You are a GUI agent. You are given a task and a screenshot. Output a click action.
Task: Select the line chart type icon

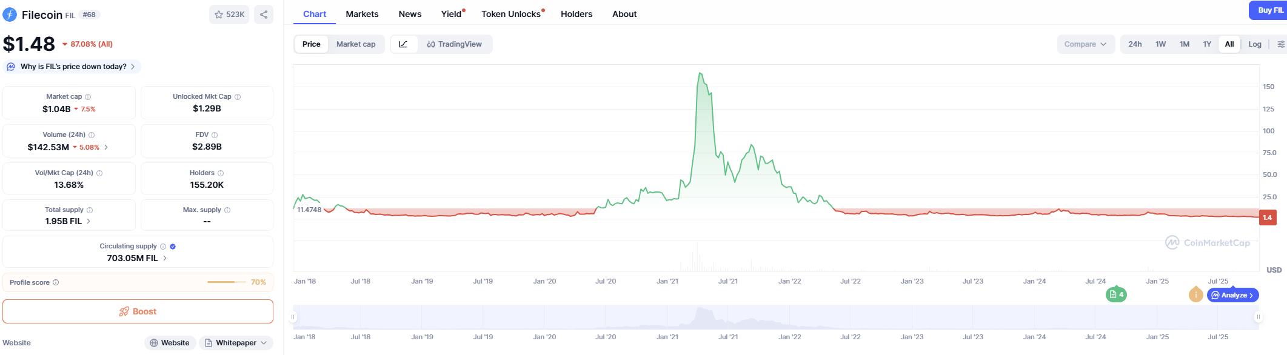tap(403, 44)
